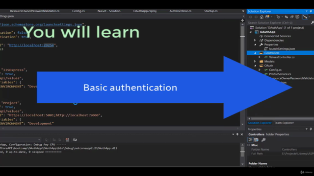Collapse the OAuthApp project node

pos(251,32)
